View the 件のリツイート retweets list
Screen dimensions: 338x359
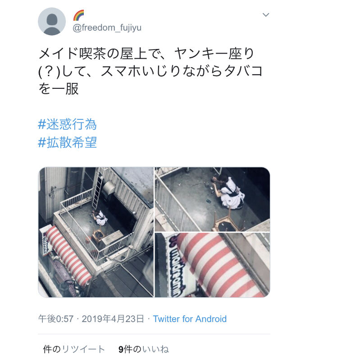pyautogui.click(x=74, y=349)
